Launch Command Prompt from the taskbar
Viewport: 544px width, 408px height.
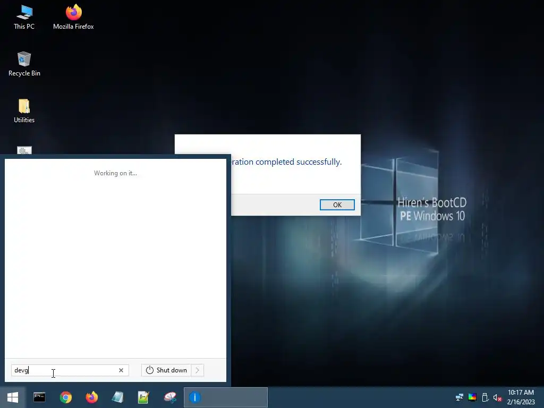point(39,397)
